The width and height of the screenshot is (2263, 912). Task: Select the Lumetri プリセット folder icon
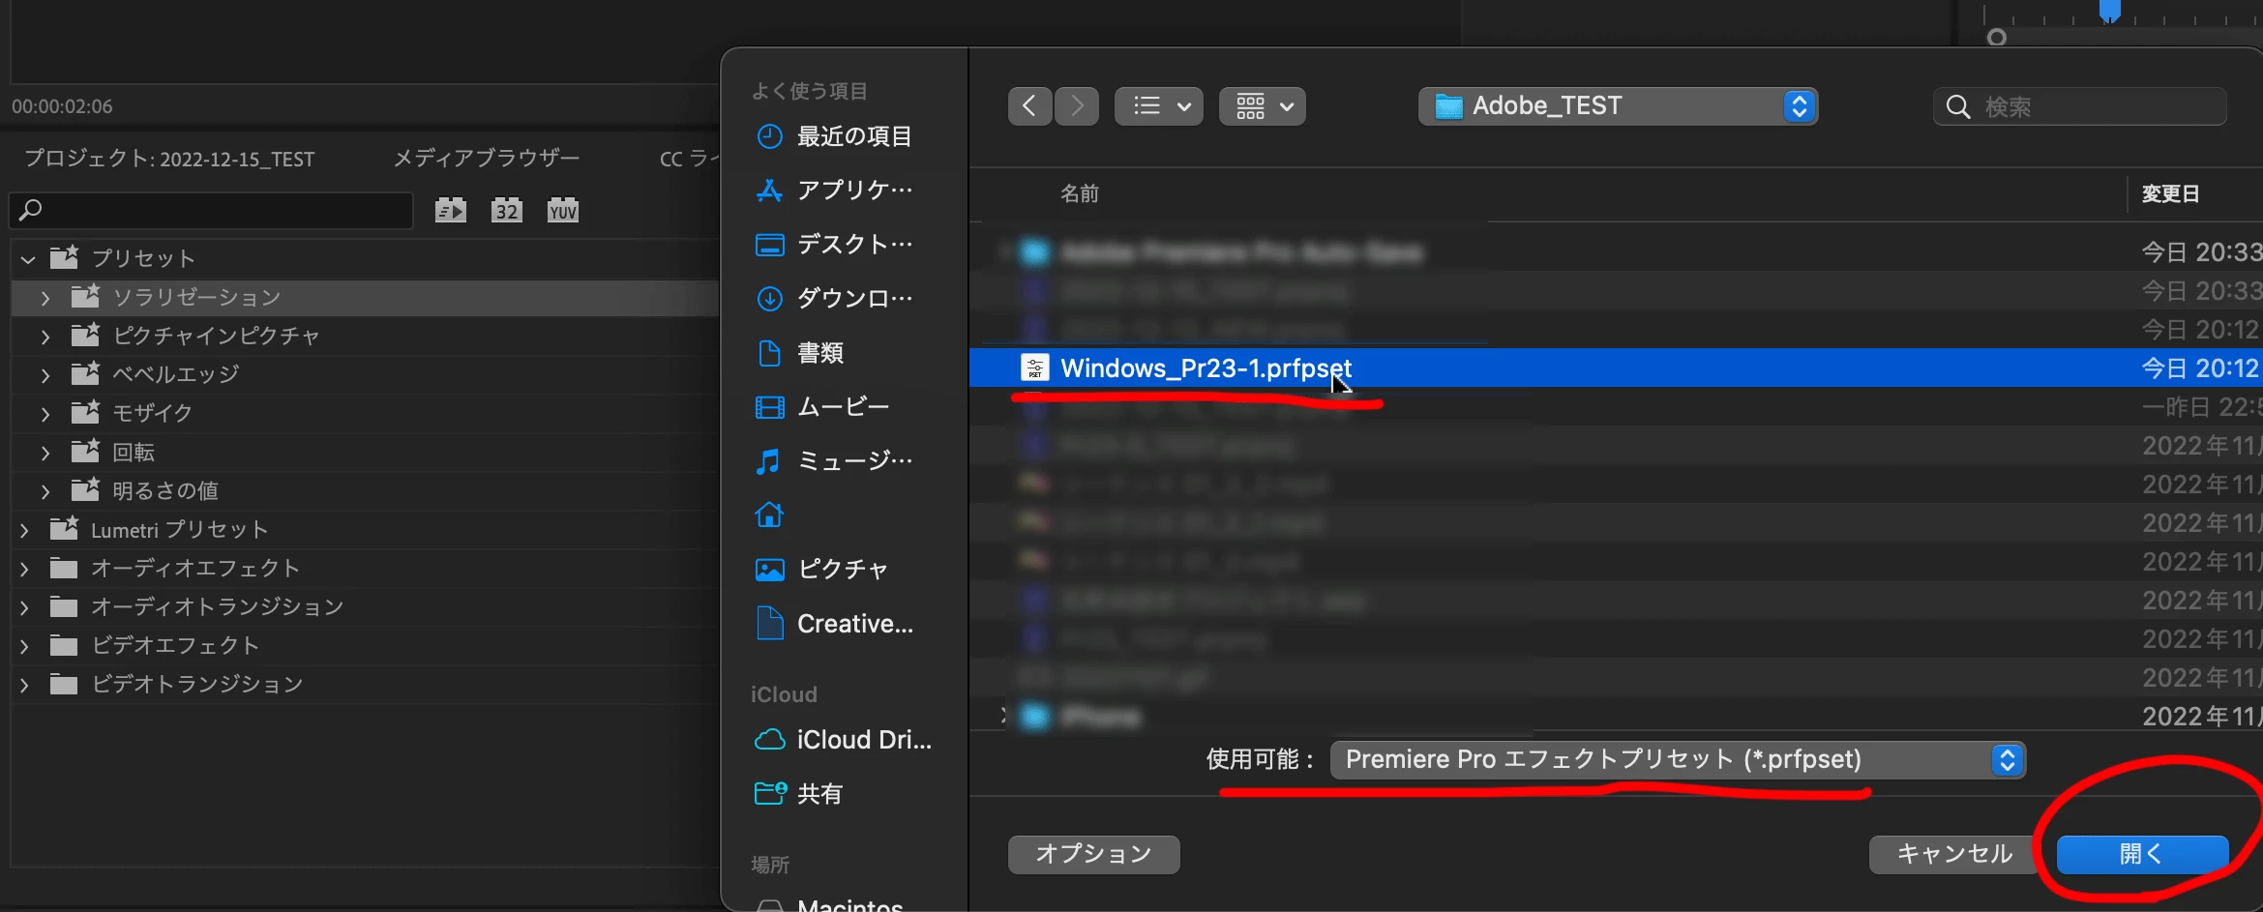(x=65, y=528)
